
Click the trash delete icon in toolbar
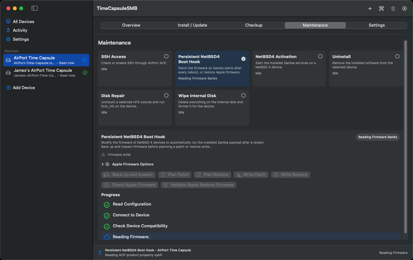[x=393, y=9]
